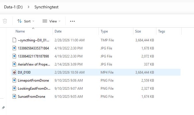
Task: Click the LimeportFromDrone image file icon
Action: pyautogui.click(x=14, y=80)
